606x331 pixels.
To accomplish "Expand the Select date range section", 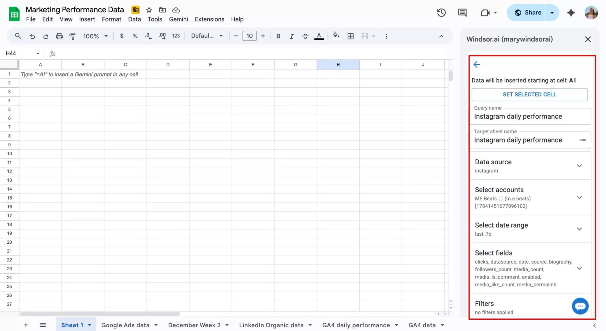I will (x=579, y=229).
